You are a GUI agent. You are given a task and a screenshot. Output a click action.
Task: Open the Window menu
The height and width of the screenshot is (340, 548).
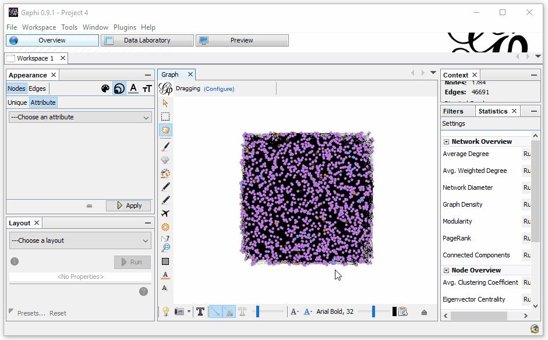(96, 27)
